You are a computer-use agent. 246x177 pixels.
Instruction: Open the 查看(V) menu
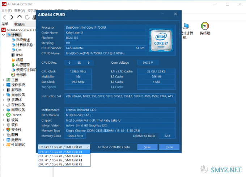[x=20, y=10]
